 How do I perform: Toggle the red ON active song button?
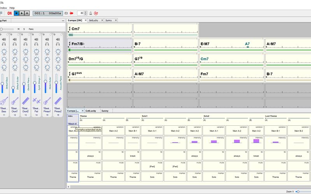point(9,13)
